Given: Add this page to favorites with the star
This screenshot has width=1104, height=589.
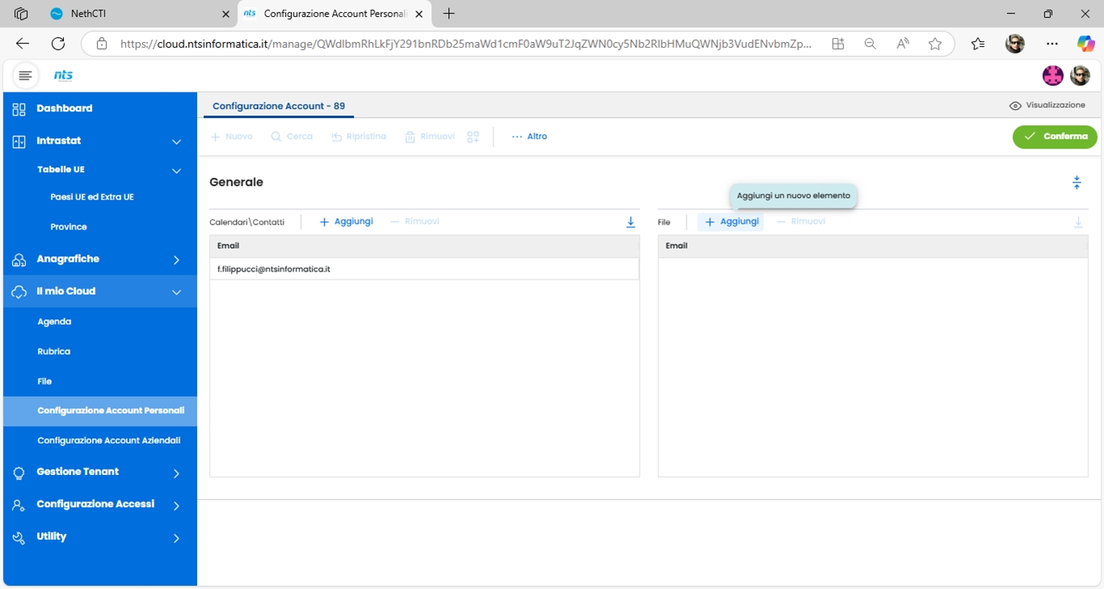Looking at the screenshot, I should (x=935, y=44).
